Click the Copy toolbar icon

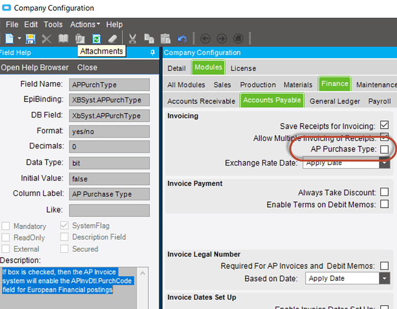[149, 38]
